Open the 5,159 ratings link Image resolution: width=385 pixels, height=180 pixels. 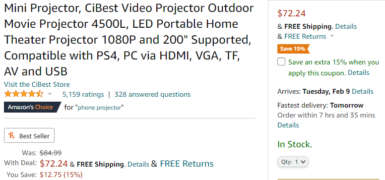pyautogui.click(x=83, y=94)
